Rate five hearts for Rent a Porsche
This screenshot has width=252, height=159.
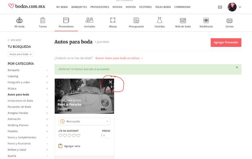pos(78,136)
